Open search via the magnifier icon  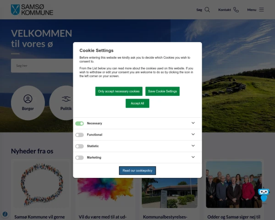point(207,10)
